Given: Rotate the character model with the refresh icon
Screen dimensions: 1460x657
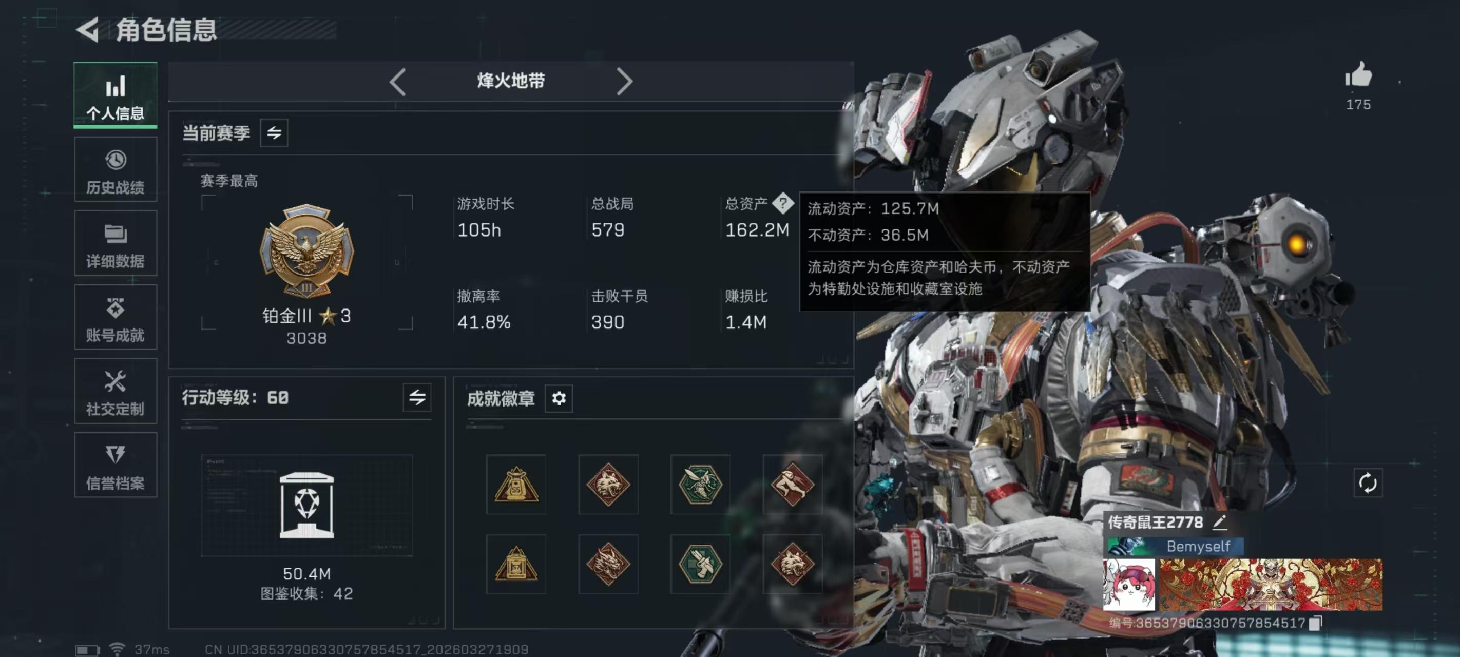Looking at the screenshot, I should tap(1367, 483).
